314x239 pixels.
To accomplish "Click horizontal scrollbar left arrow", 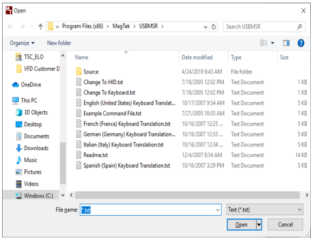I will (71, 195).
